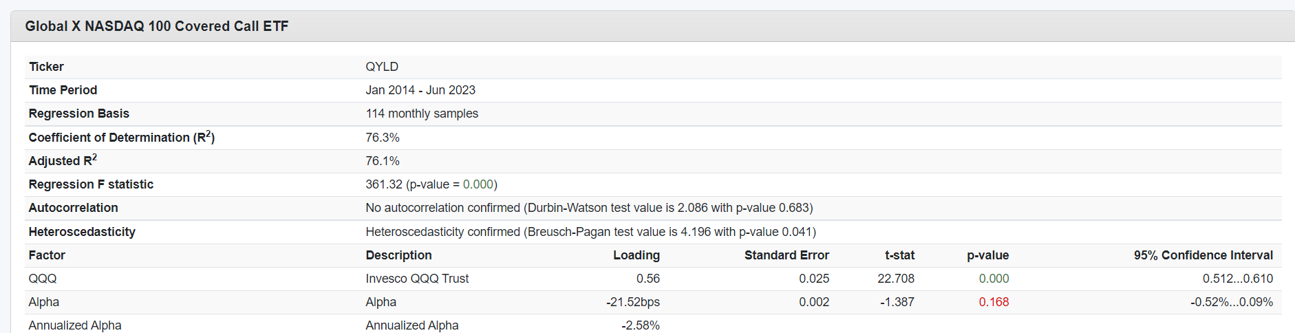Screen dimensions: 1295x333
Task: Click the Description column header
Action: (398, 255)
